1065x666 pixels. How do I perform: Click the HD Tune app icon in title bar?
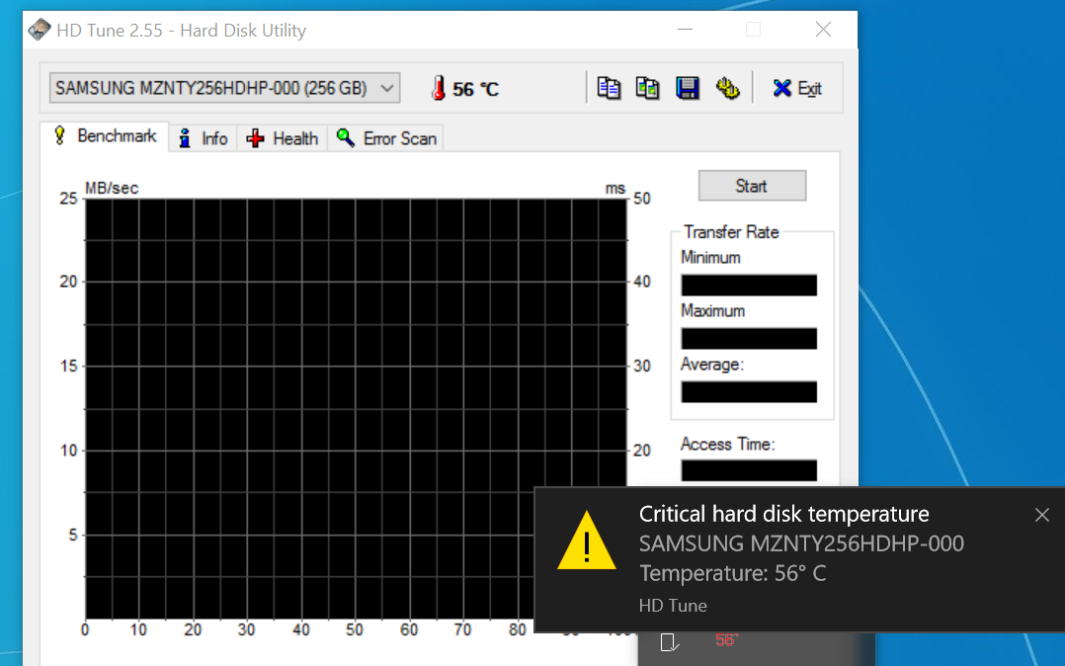[40, 30]
